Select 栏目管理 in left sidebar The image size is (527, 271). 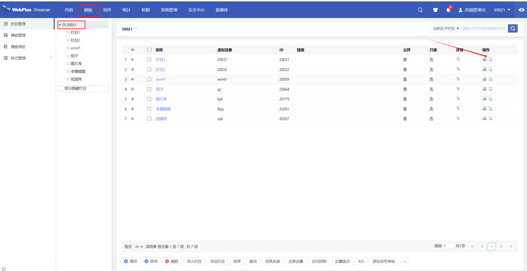(x=27, y=24)
